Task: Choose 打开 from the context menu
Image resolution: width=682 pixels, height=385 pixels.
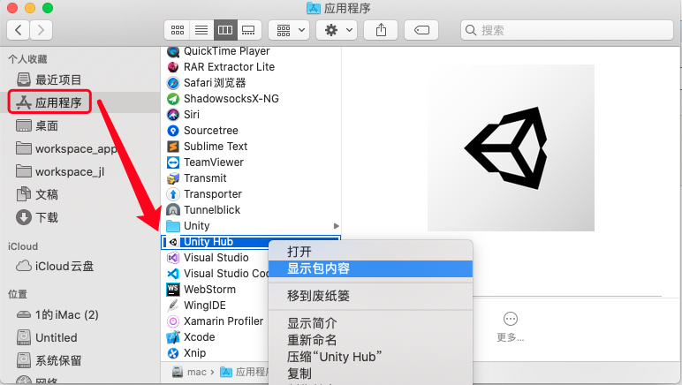Action: pyautogui.click(x=370, y=252)
